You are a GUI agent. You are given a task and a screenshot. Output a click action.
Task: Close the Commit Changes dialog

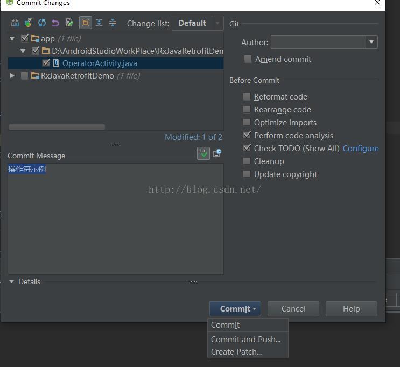(x=377, y=3)
